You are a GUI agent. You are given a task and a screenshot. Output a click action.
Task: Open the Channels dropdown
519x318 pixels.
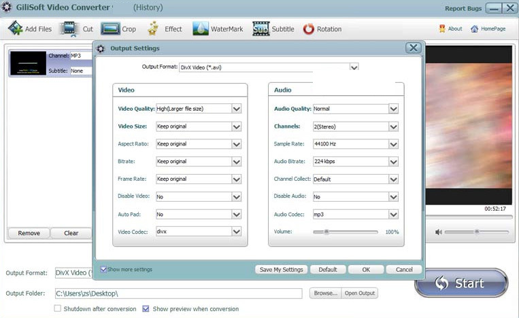click(x=393, y=126)
